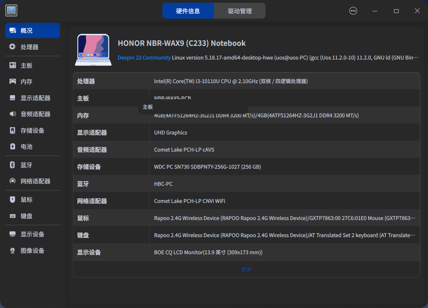Select the 图像设备 webcam icon in sidebar
The height and width of the screenshot is (308, 428).
coord(13,251)
